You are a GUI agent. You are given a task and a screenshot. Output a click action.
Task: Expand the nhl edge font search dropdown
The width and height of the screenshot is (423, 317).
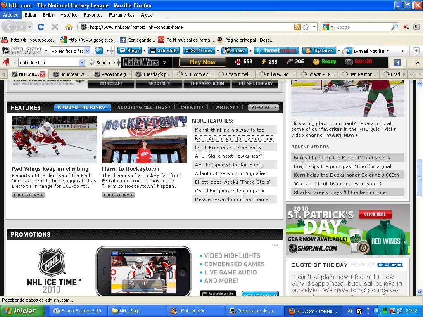[82, 63]
